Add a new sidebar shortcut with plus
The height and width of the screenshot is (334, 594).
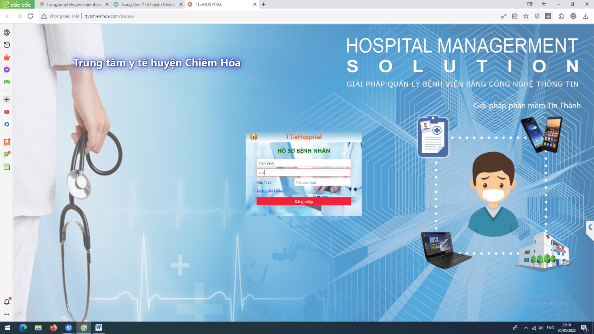pyautogui.click(x=7, y=99)
